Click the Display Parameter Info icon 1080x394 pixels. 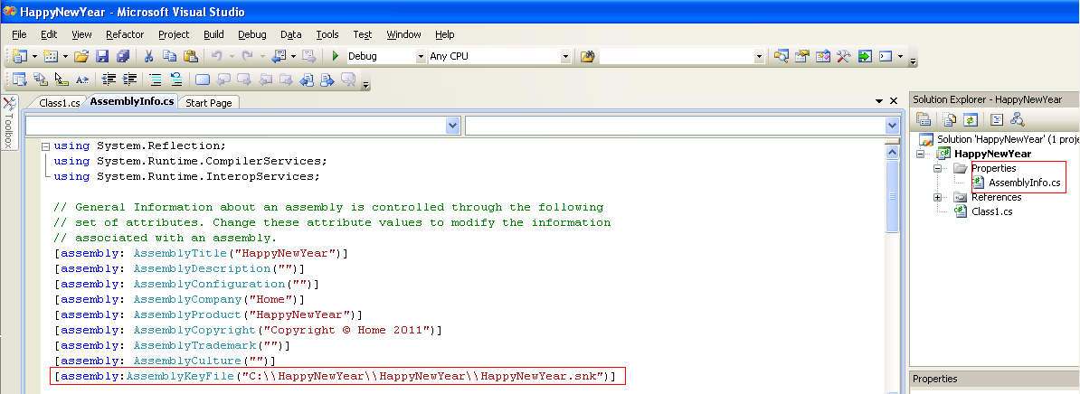[41, 80]
